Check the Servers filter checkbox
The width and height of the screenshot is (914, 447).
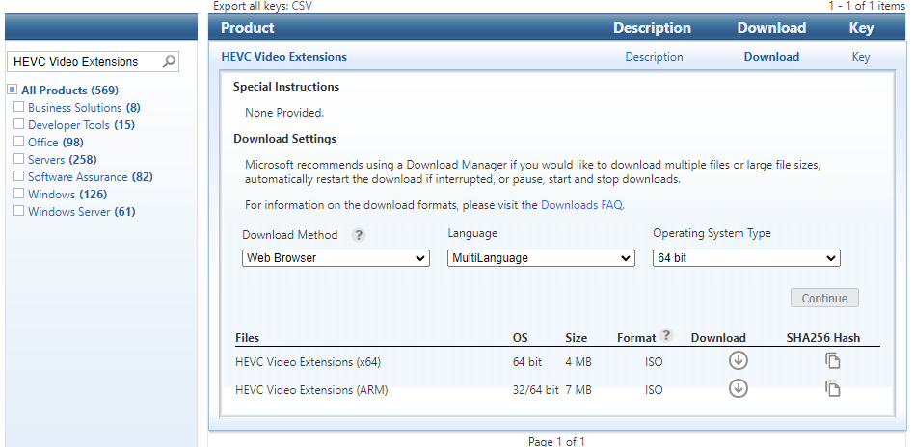point(18,159)
